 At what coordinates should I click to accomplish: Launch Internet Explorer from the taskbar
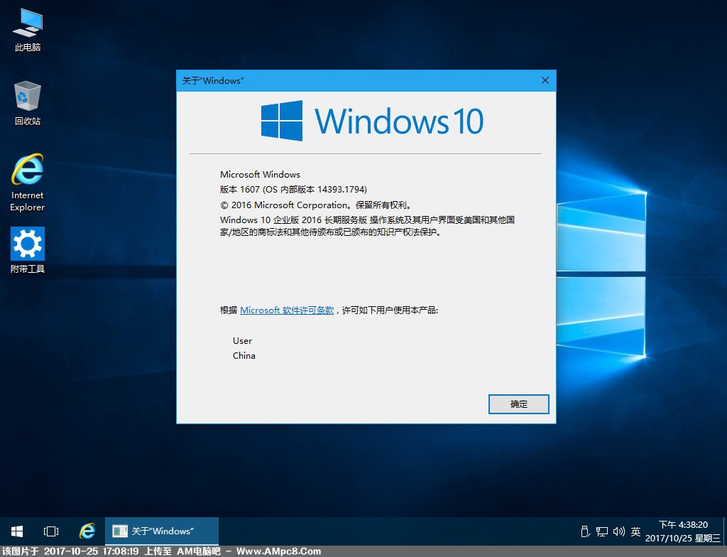(x=87, y=531)
